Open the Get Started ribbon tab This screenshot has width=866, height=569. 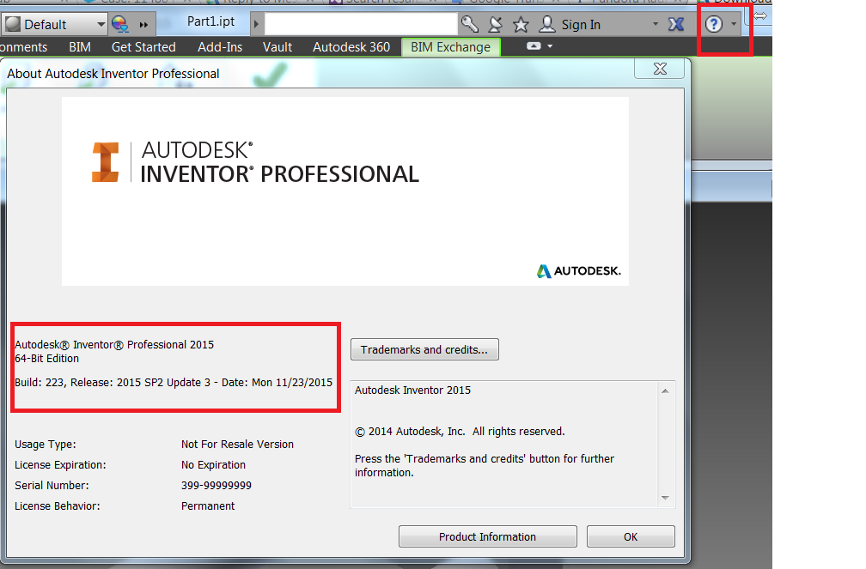[x=143, y=47]
